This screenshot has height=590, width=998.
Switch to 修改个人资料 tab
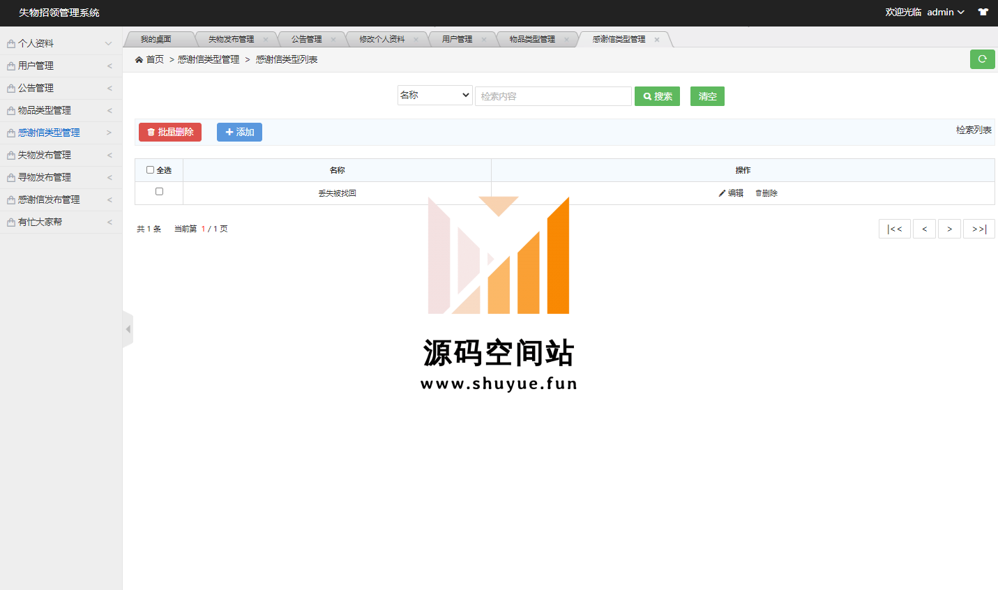pyautogui.click(x=381, y=40)
